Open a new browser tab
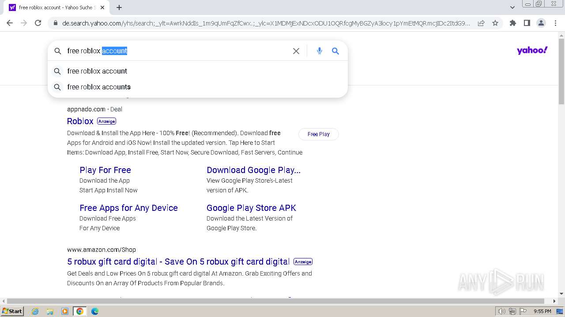Viewport: 565px width, 317px height. click(x=119, y=7)
